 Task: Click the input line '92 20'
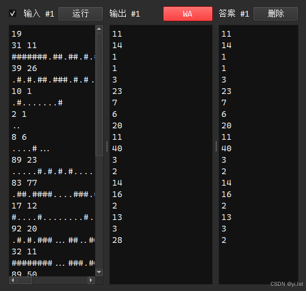24,229
